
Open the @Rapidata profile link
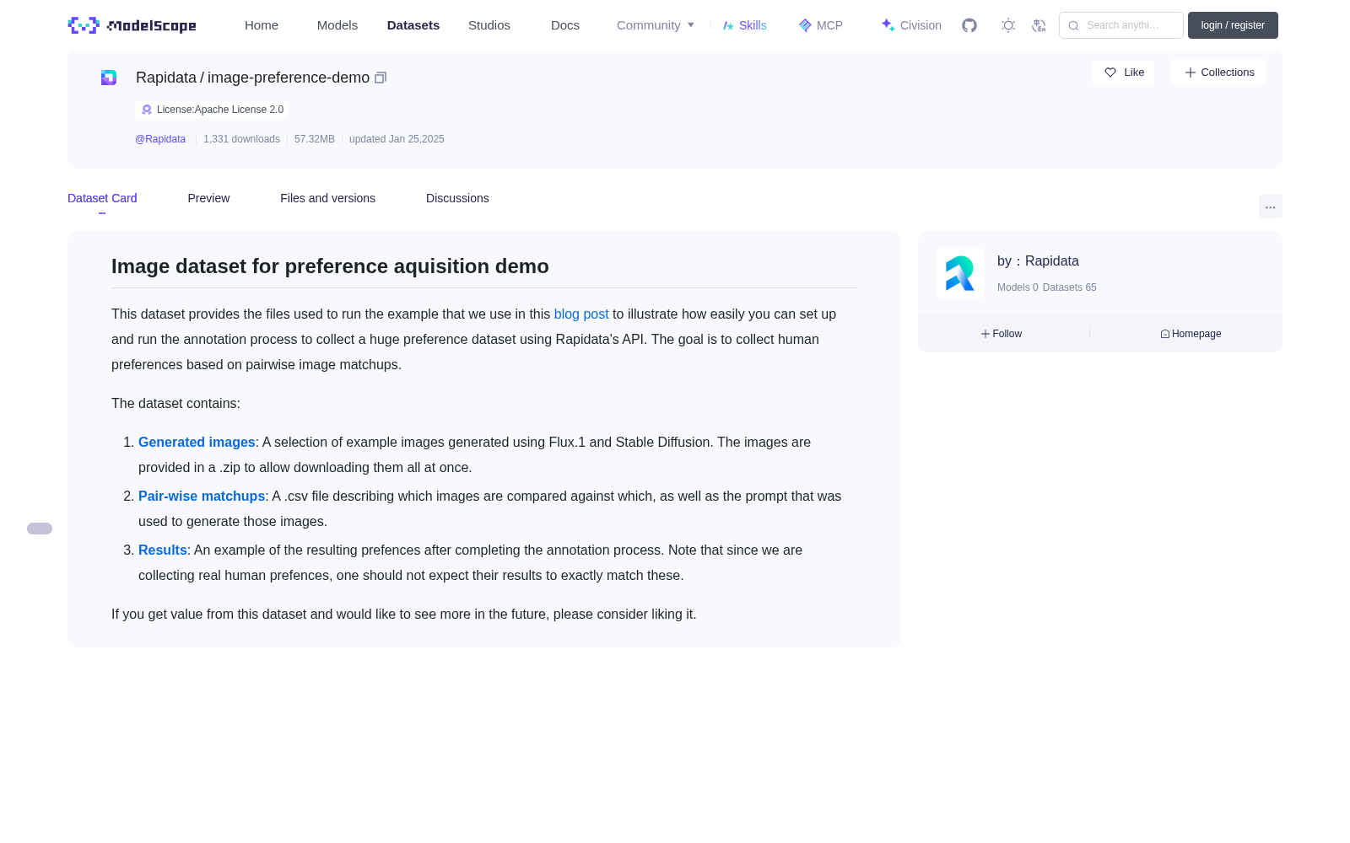tap(160, 139)
